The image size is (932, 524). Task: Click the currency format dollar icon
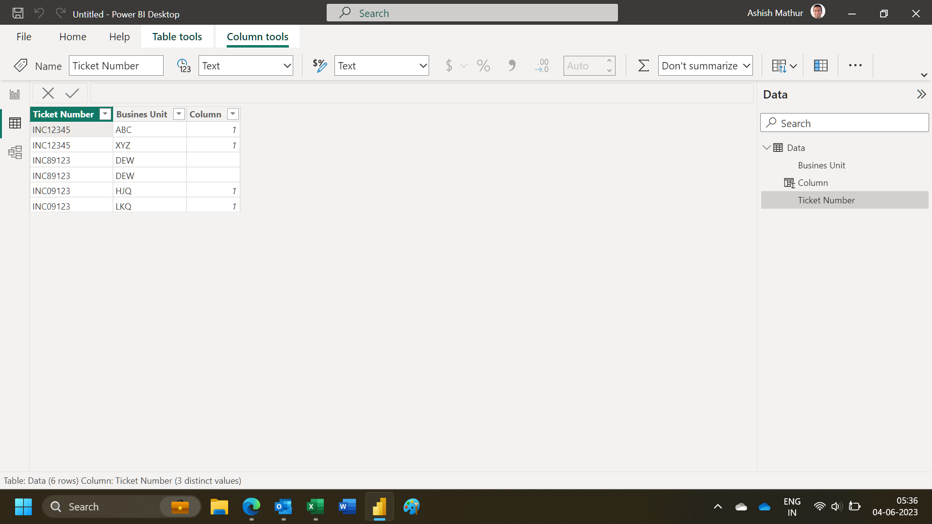click(x=449, y=65)
